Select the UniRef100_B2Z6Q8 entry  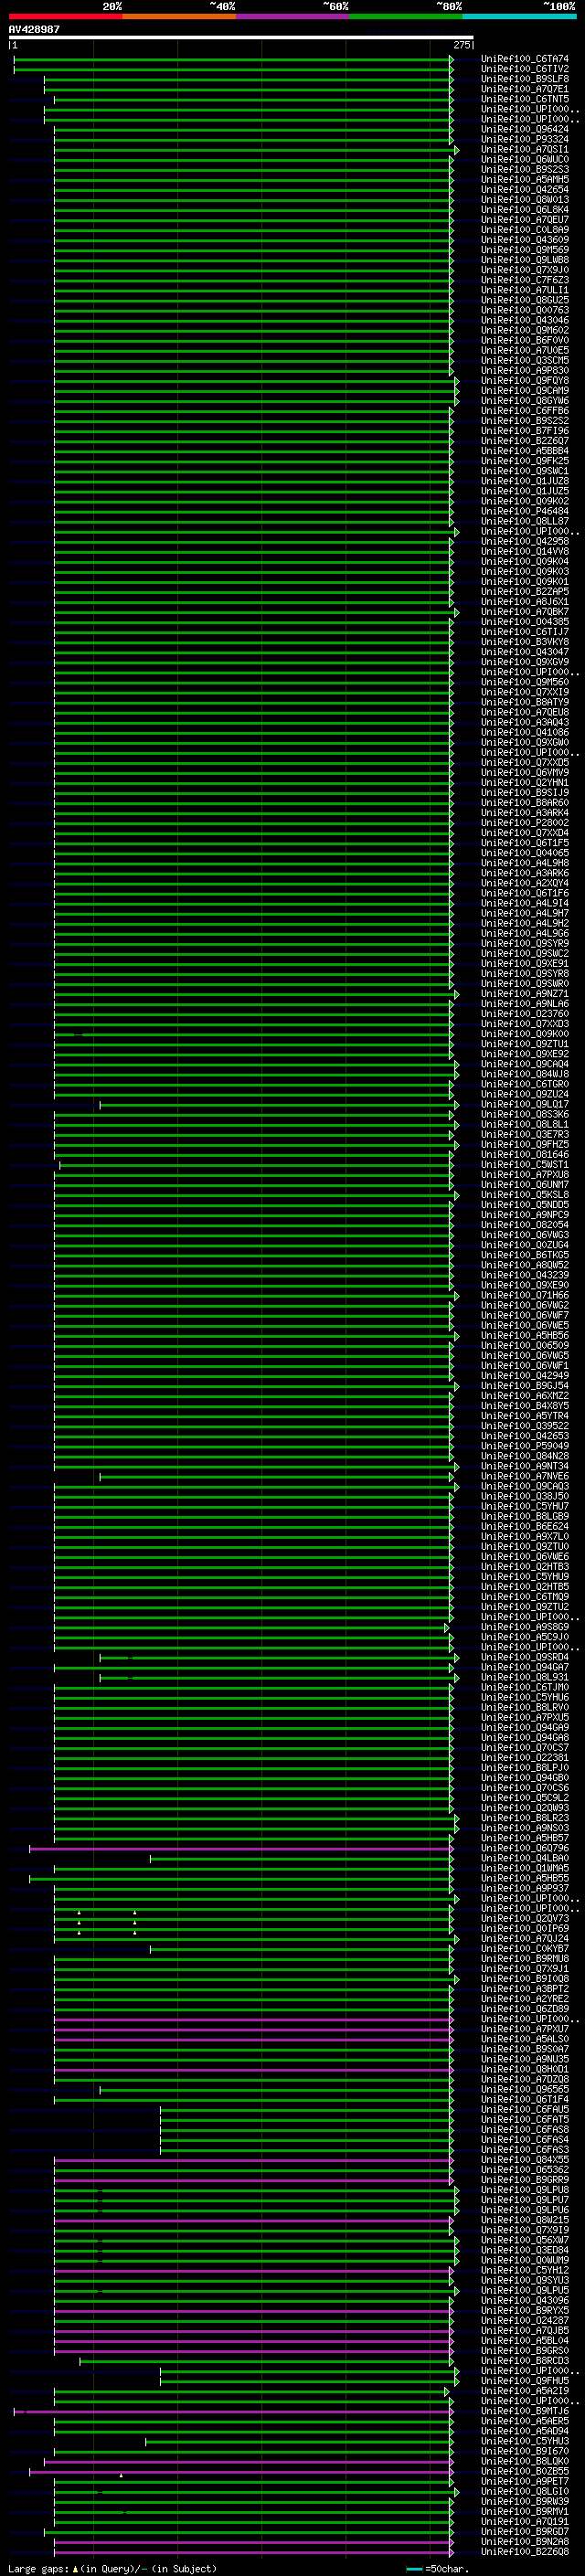tap(525, 2551)
